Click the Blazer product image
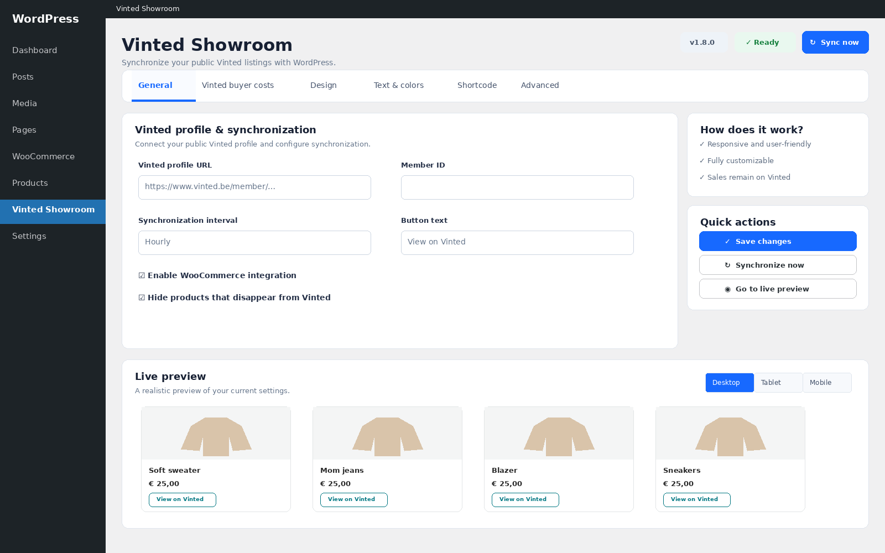 coord(559,434)
